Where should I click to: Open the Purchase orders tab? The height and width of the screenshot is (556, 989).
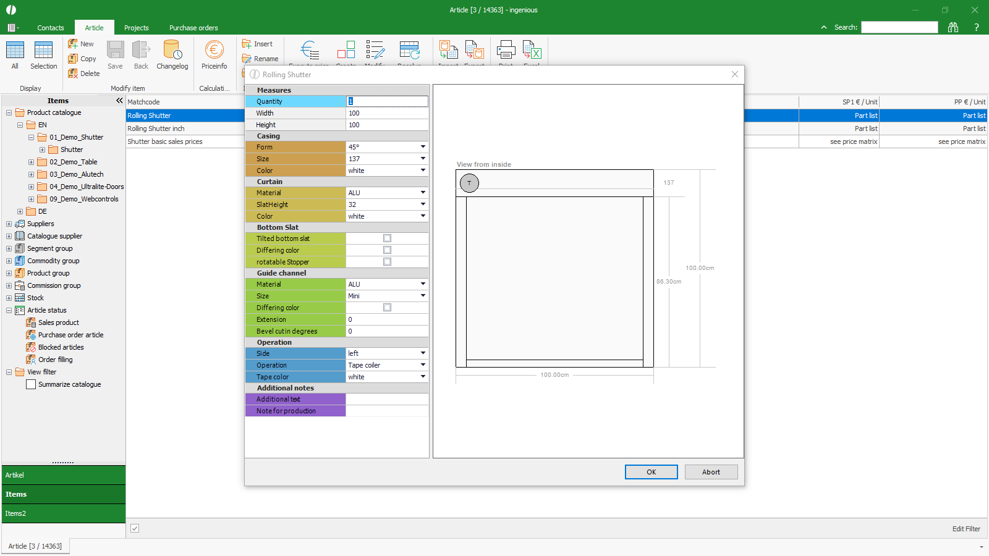pyautogui.click(x=193, y=28)
